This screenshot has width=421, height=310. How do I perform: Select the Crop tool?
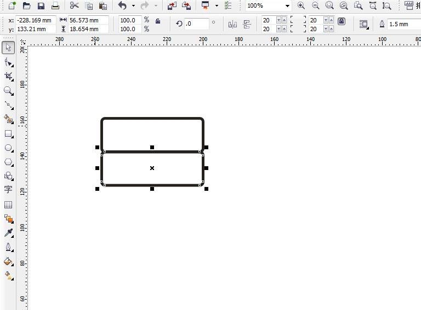8,77
